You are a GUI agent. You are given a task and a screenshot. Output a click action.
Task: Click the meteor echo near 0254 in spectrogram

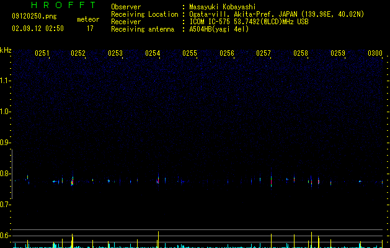pos(158,180)
